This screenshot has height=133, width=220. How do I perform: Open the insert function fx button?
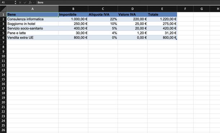click(30, 3)
